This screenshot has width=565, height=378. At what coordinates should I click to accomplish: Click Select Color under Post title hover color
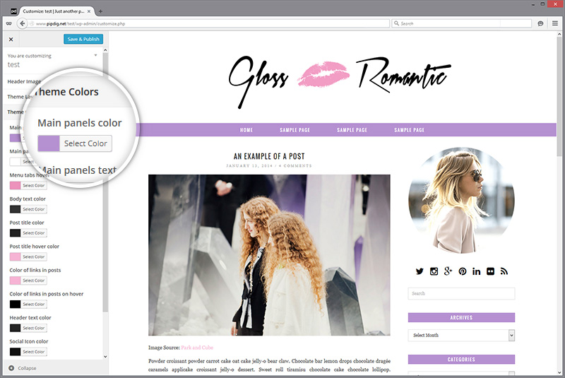(34, 257)
